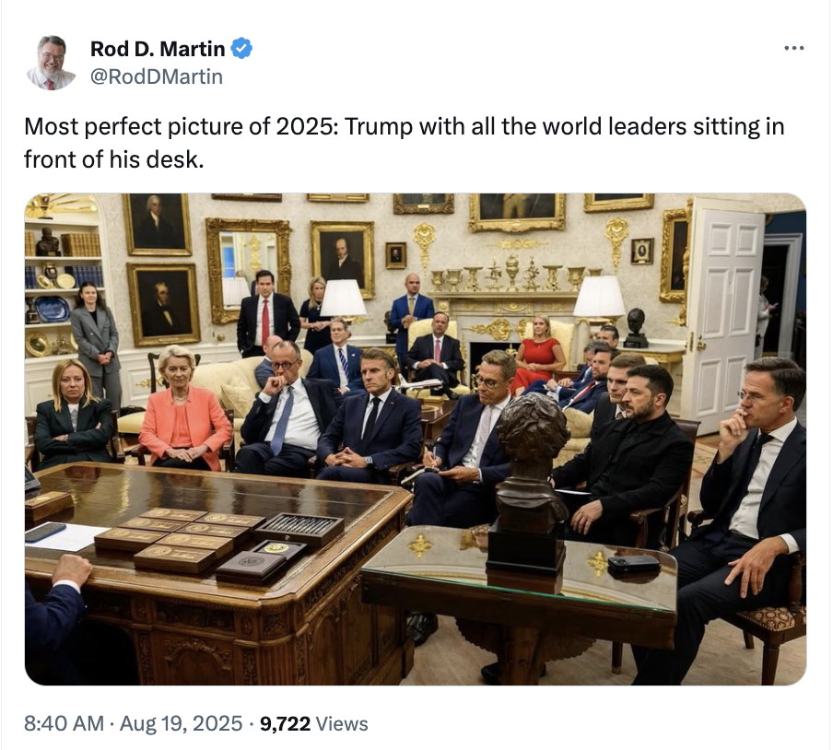This screenshot has height=750, width=833.
Task: Open Rod D. Martin's profile avatar
Action: 51,62
